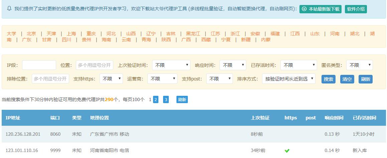Click the 已存活时间 column header in table

coord(364,118)
